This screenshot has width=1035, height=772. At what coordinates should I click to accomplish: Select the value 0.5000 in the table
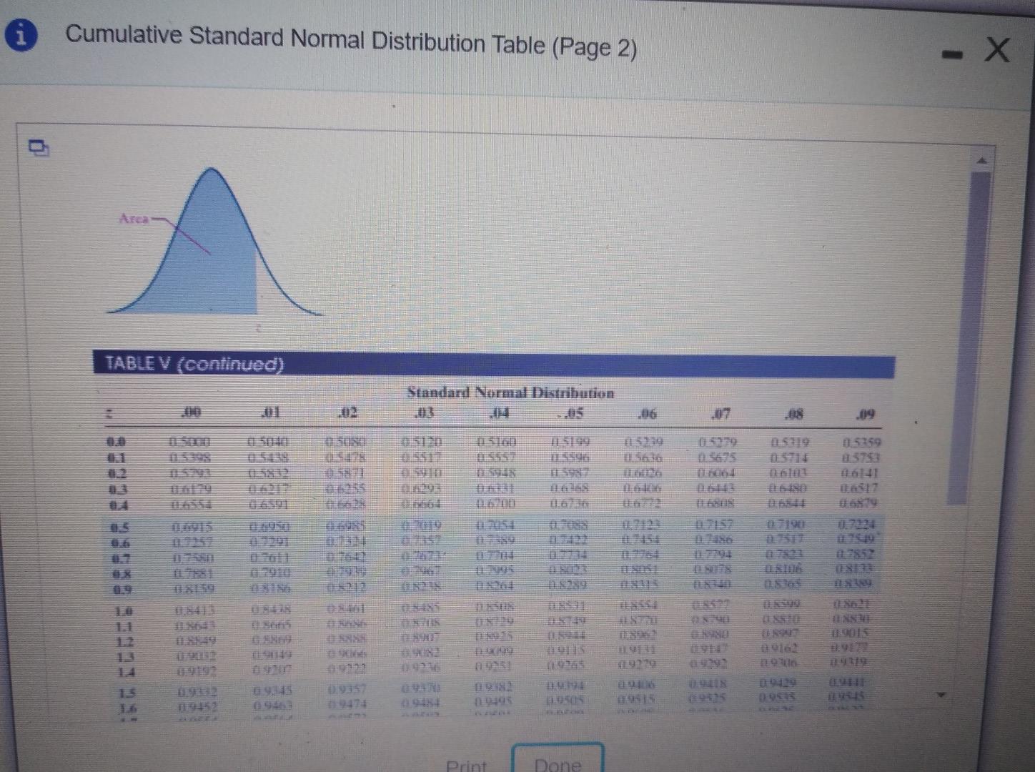[189, 442]
